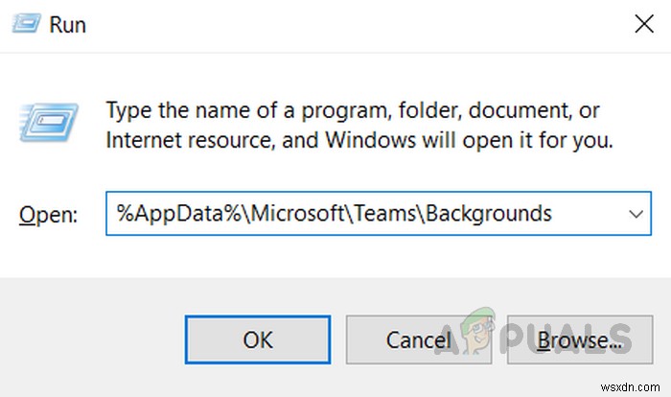Click the gray footer area beside OK
The width and height of the screenshot is (671, 397).
click(96, 339)
